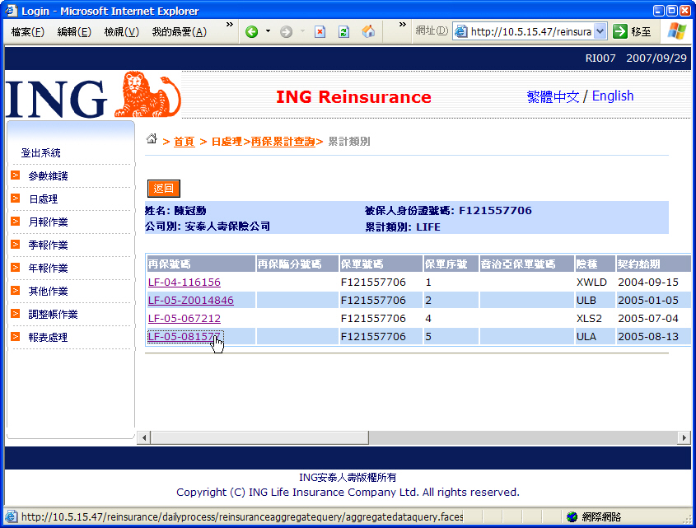Screen dimensions: 696x528
Task: Open 月報作業 sidebar item
Action: (x=48, y=222)
